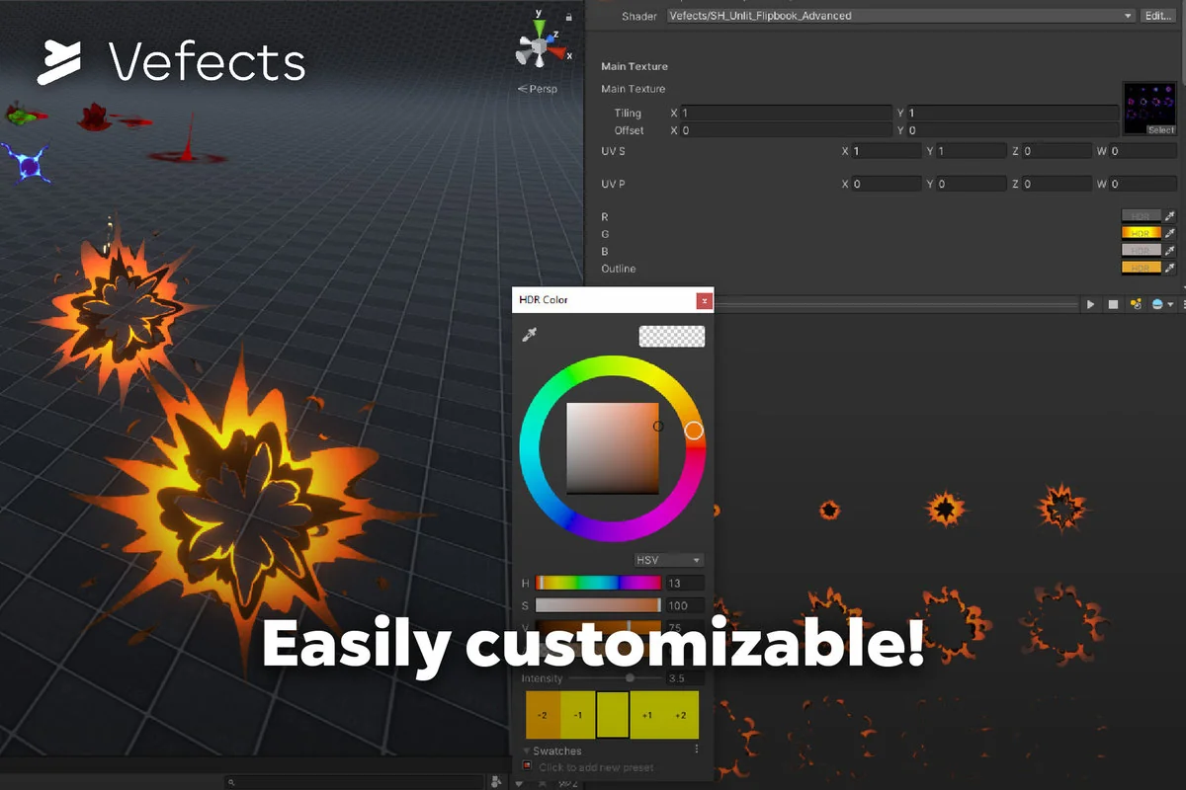Open the Shader dropdown showing SH_Unlit_Flipbook_Advanced
This screenshot has width=1186, height=790.
tap(889, 15)
